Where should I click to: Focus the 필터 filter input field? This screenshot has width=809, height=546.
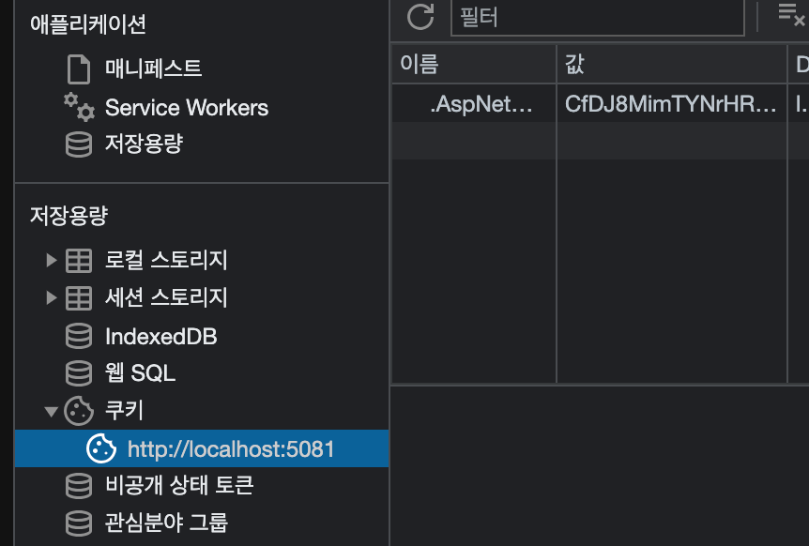click(x=598, y=18)
